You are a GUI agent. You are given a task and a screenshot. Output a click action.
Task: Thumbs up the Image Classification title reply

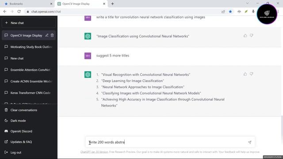pyautogui.click(x=245, y=35)
